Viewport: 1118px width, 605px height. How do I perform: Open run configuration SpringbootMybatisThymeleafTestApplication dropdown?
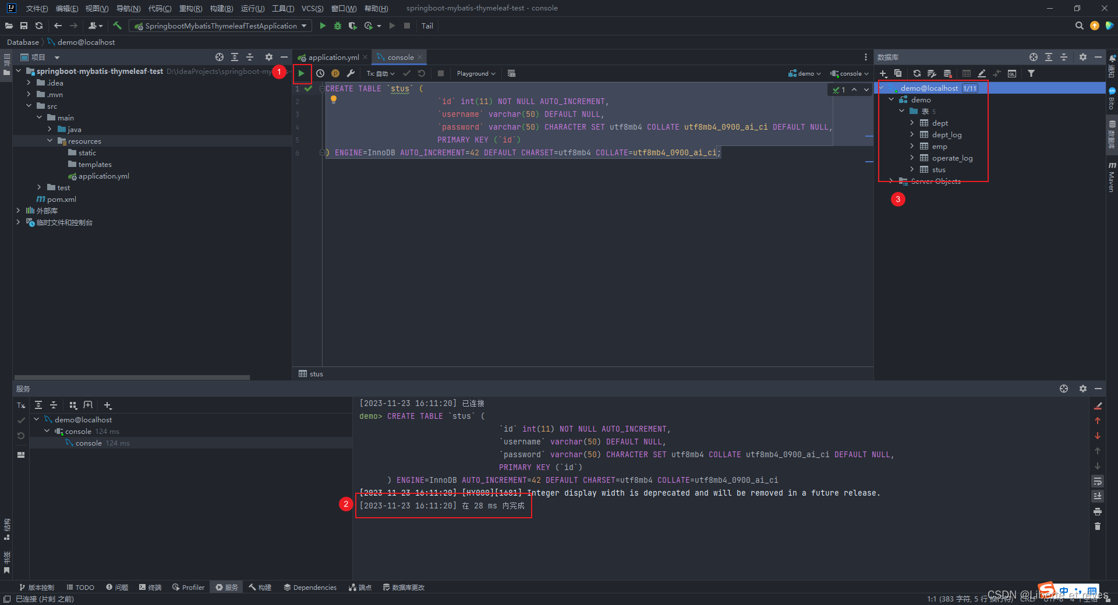(x=220, y=26)
